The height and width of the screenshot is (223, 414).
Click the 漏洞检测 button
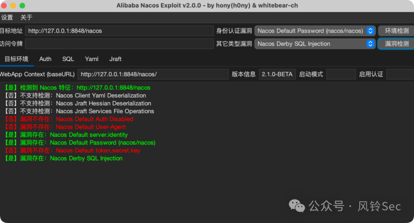(x=397, y=44)
